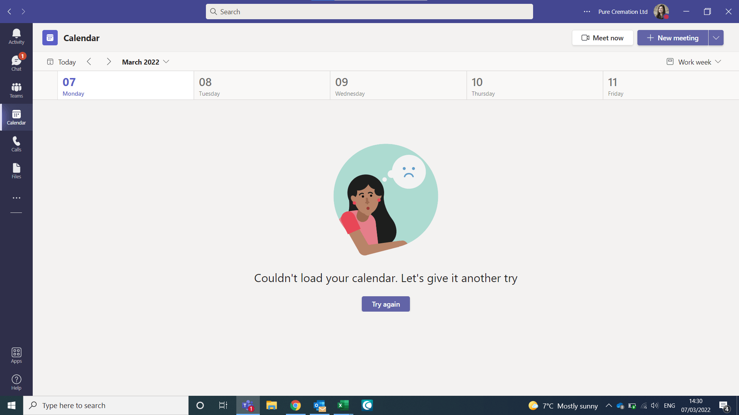739x415 pixels.
Task: Go to the Teams section
Action: click(16, 90)
